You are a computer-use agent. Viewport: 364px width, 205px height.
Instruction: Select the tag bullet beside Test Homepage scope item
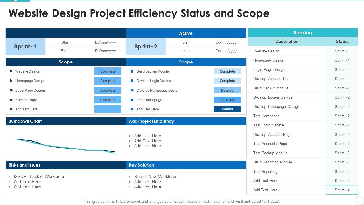click(132, 100)
